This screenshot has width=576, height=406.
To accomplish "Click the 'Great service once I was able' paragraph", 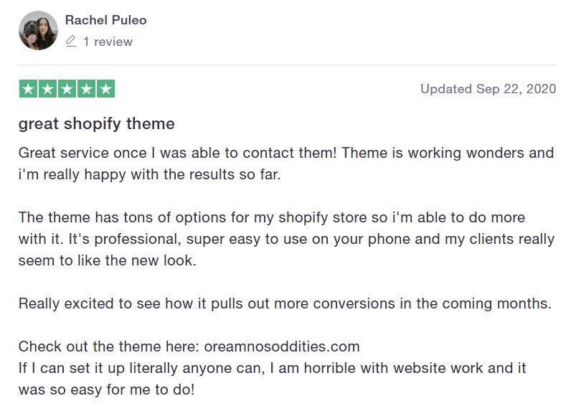I will 286,164.
